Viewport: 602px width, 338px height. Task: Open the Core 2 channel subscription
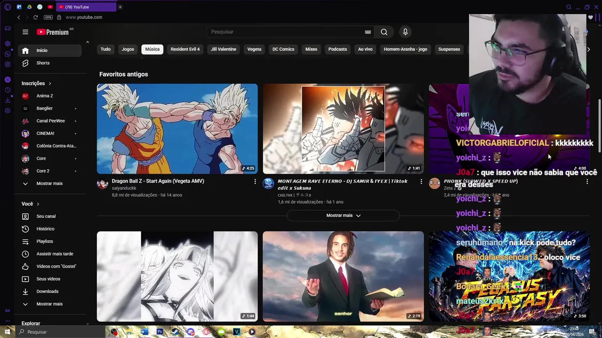click(x=50, y=171)
